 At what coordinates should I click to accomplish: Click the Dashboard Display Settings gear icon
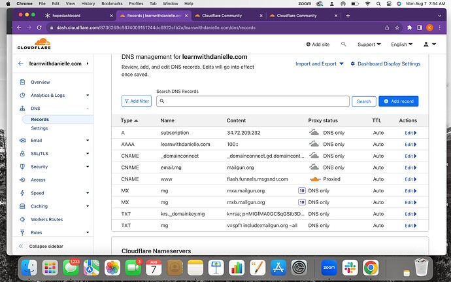353,63
